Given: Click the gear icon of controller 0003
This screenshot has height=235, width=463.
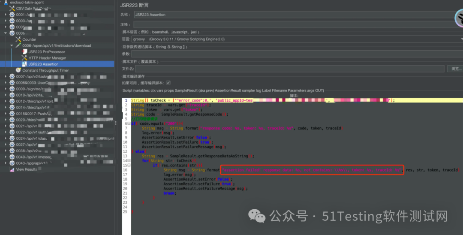Looking at the screenshot, I should pyautogui.click(x=12, y=21).
